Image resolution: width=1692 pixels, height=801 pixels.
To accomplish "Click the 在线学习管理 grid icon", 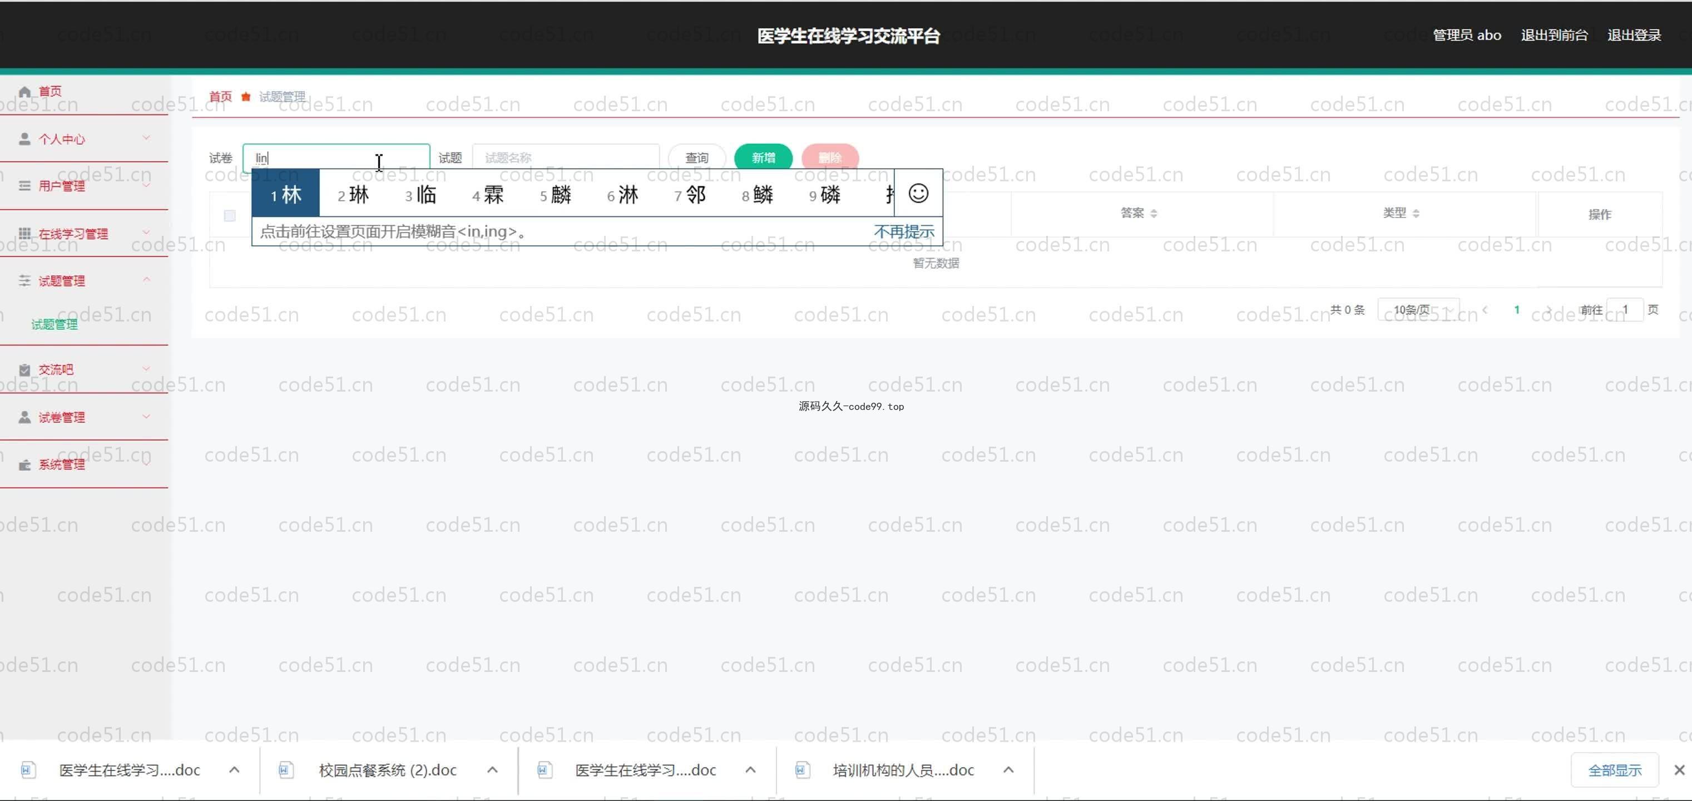I will point(25,233).
